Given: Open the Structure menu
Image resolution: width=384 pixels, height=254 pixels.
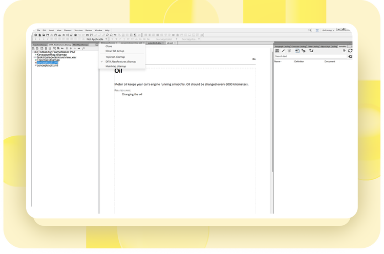Looking at the screenshot, I should [x=78, y=30].
